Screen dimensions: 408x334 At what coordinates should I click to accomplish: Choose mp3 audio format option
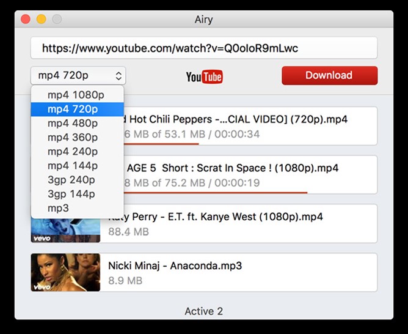(x=59, y=208)
